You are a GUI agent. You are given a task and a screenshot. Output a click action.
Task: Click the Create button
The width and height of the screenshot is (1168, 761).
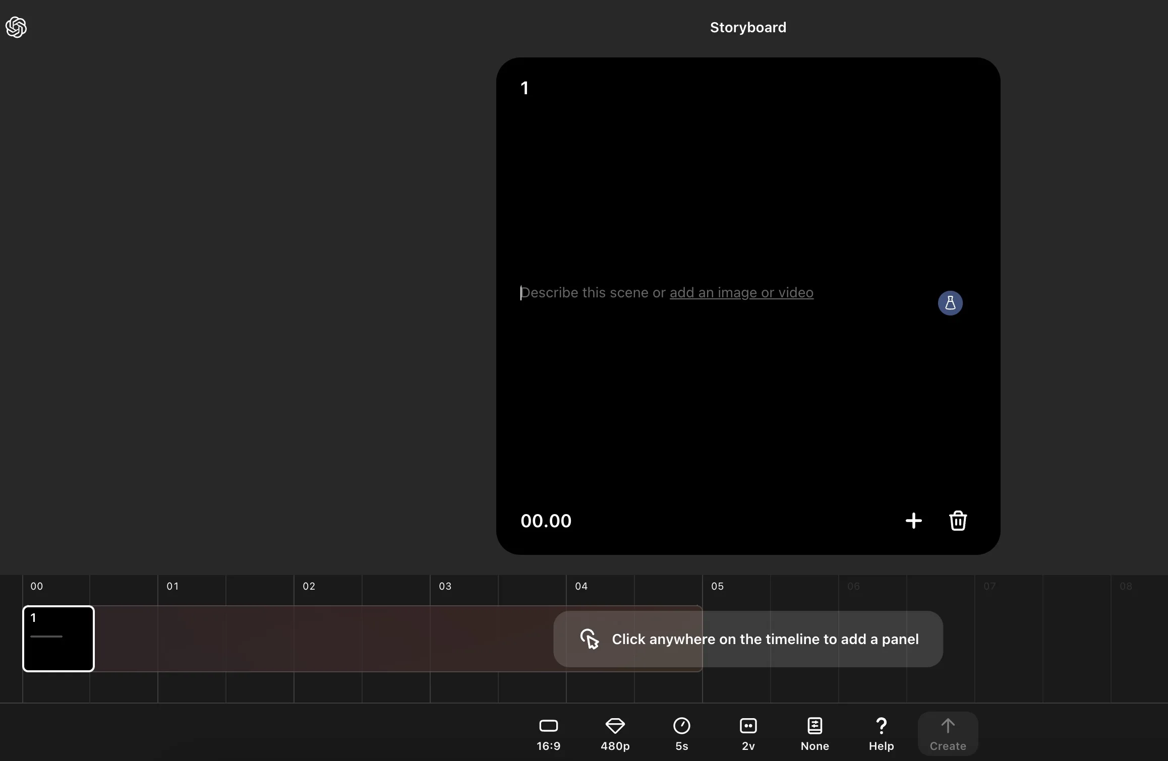pyautogui.click(x=948, y=733)
